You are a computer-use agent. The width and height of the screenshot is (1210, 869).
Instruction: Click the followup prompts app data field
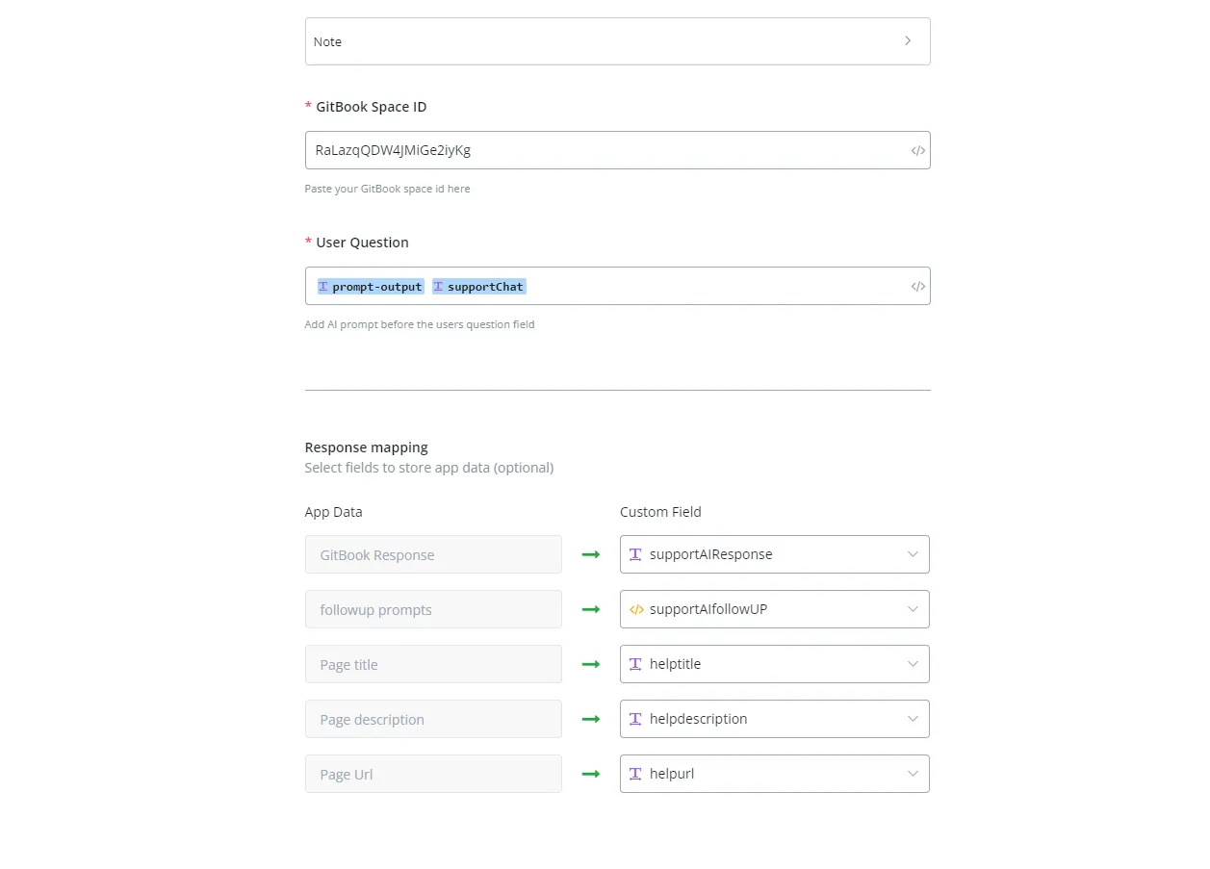(433, 609)
